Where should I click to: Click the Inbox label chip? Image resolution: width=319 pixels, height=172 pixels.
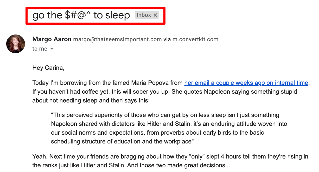click(144, 15)
